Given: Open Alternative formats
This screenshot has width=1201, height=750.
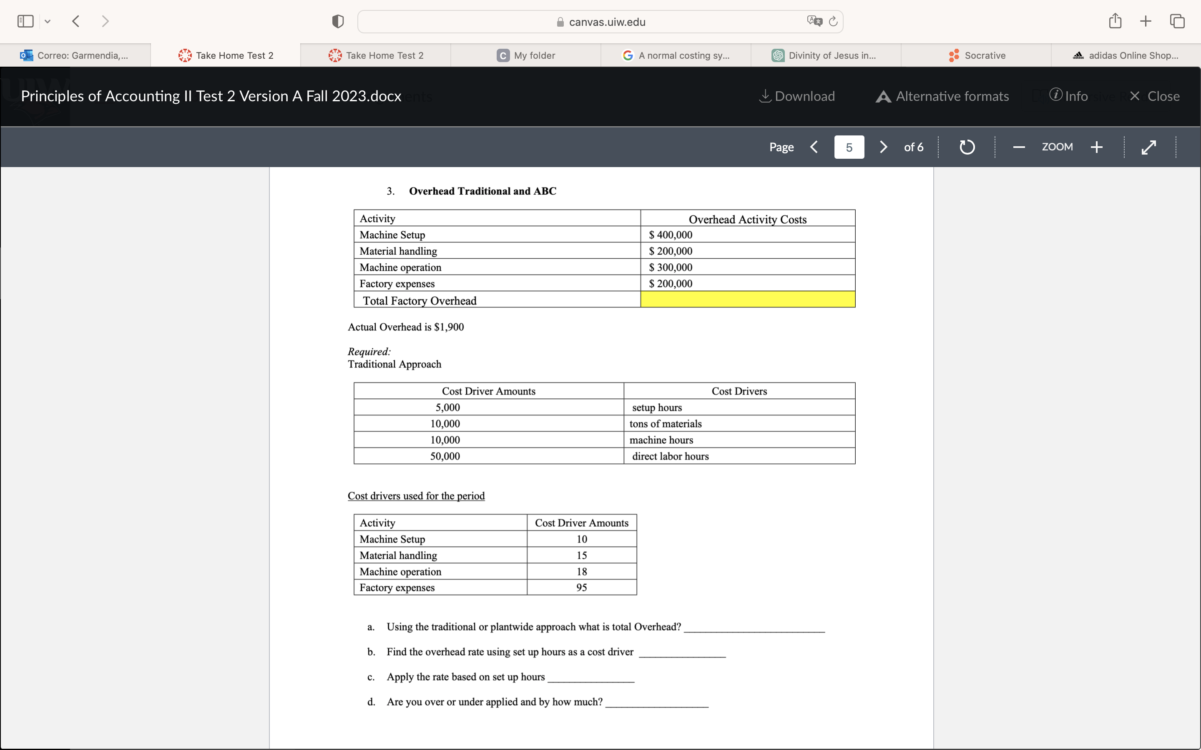Looking at the screenshot, I should (x=942, y=96).
